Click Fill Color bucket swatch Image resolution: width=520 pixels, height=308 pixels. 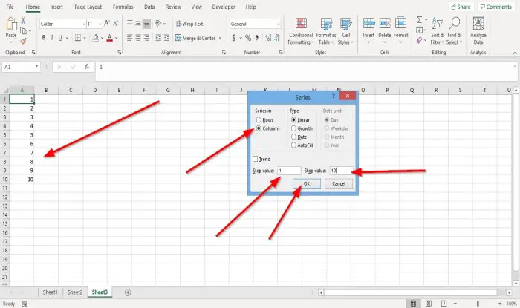[x=96, y=38]
